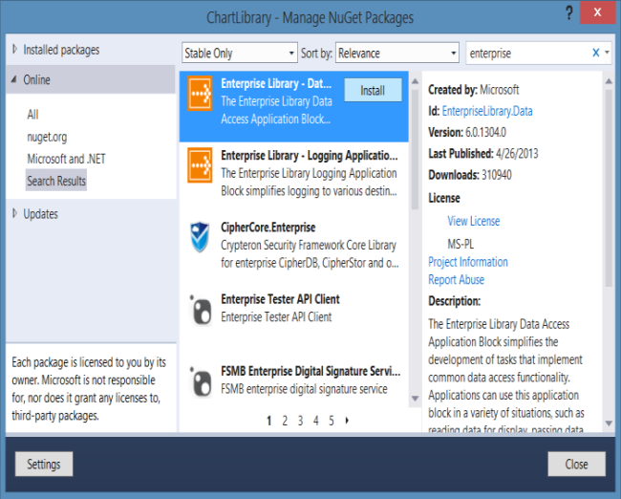Click package list scroll down arrow

tap(415, 399)
